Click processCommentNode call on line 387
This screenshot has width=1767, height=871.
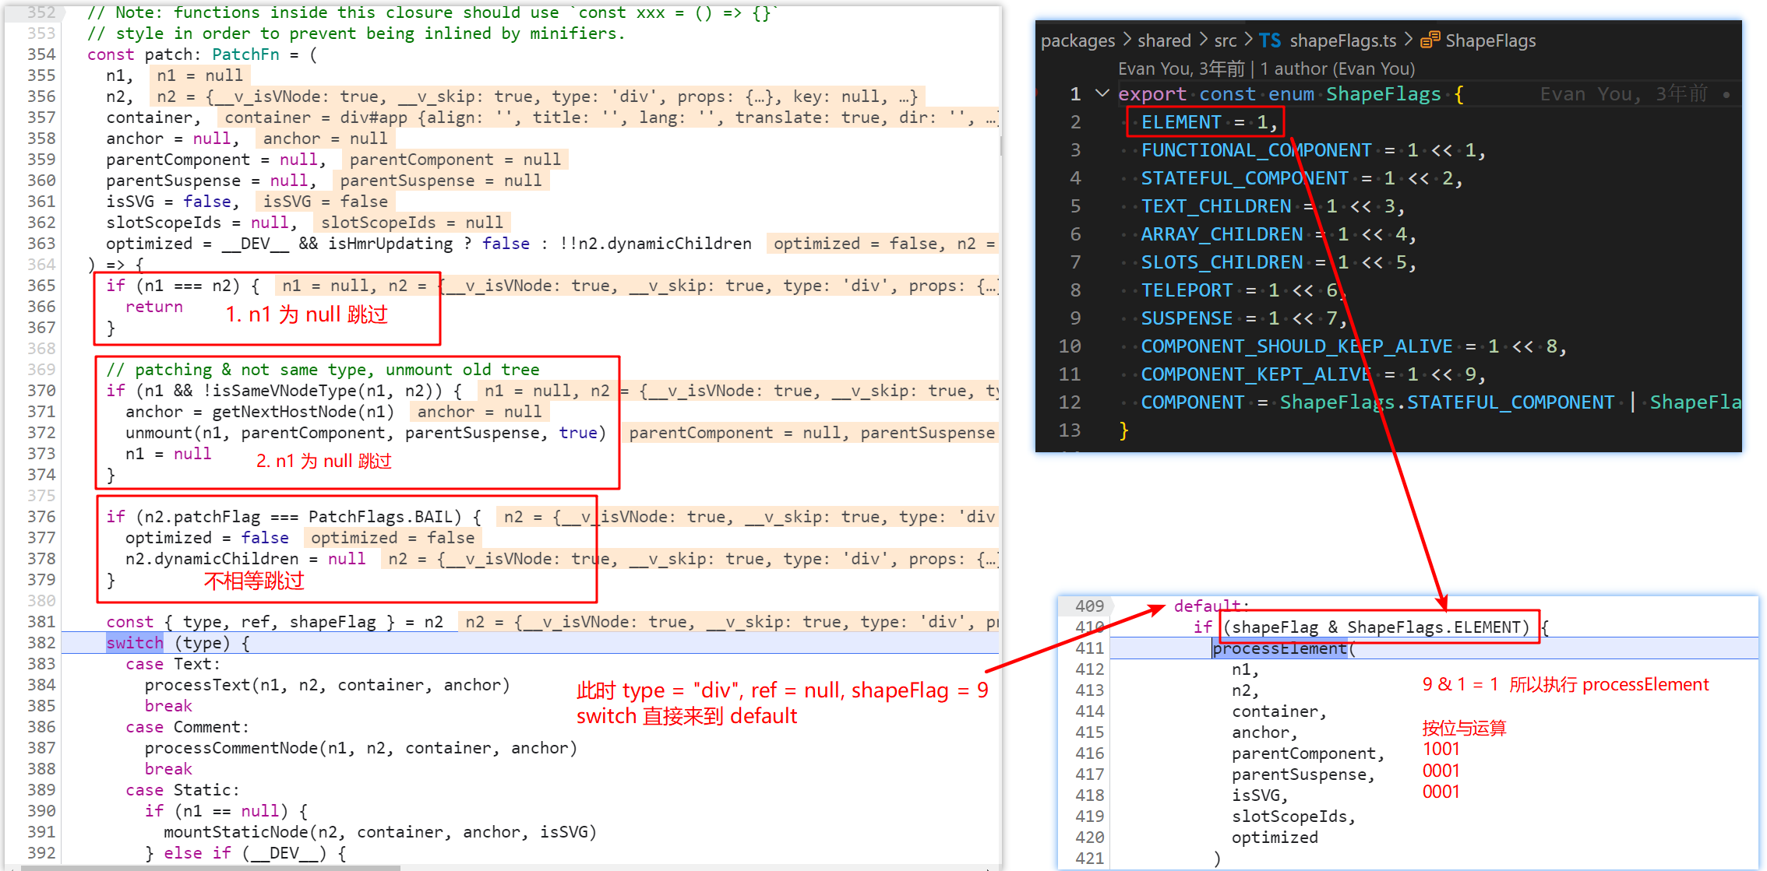361,748
